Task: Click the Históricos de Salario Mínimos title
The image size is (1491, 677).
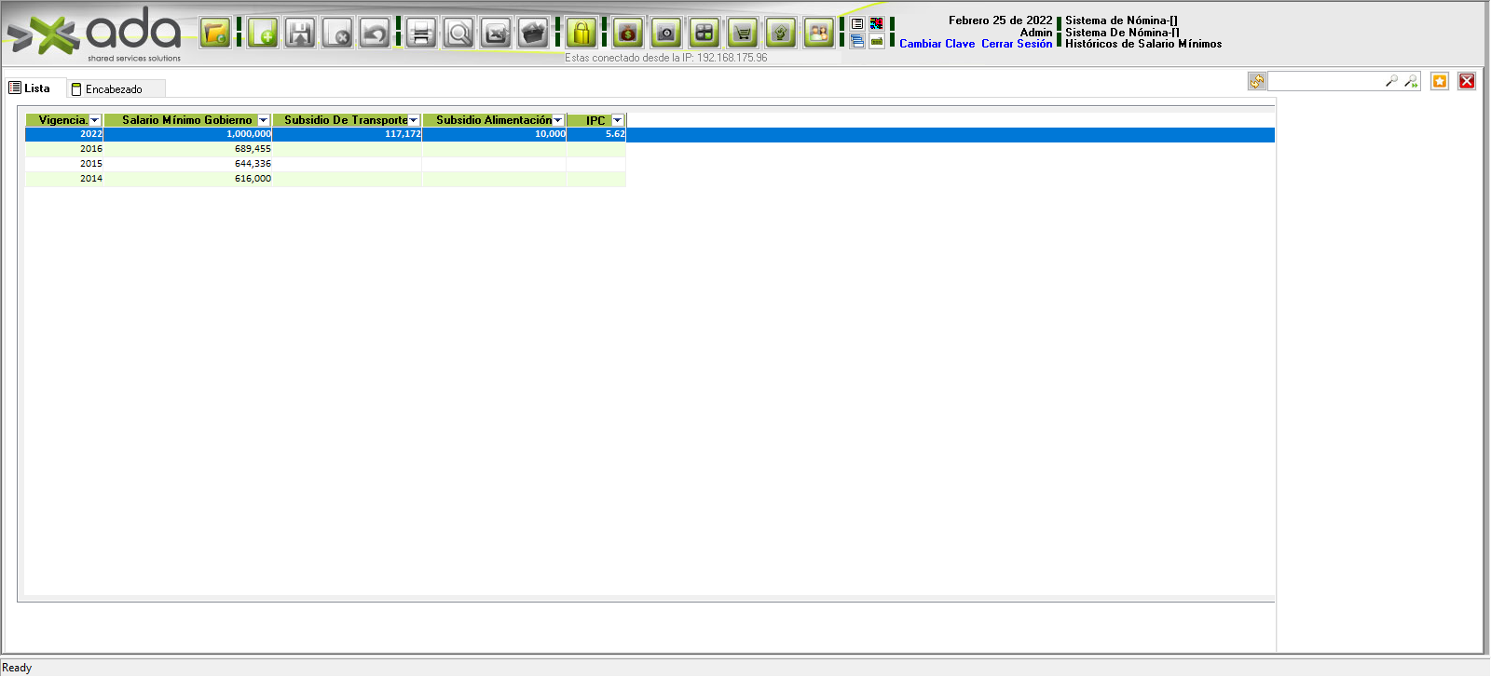Action: pos(1143,44)
